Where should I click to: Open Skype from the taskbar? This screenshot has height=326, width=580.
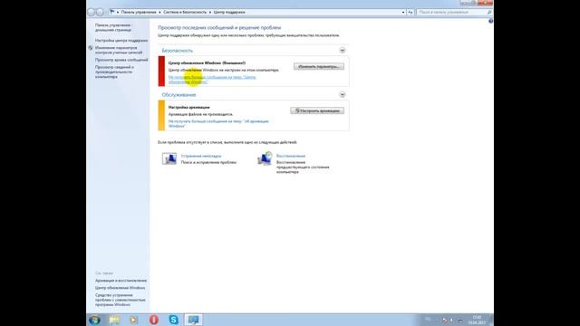tap(173, 320)
